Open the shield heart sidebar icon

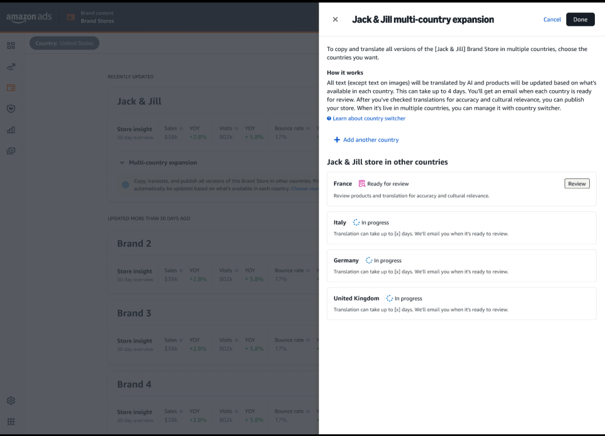point(11,109)
